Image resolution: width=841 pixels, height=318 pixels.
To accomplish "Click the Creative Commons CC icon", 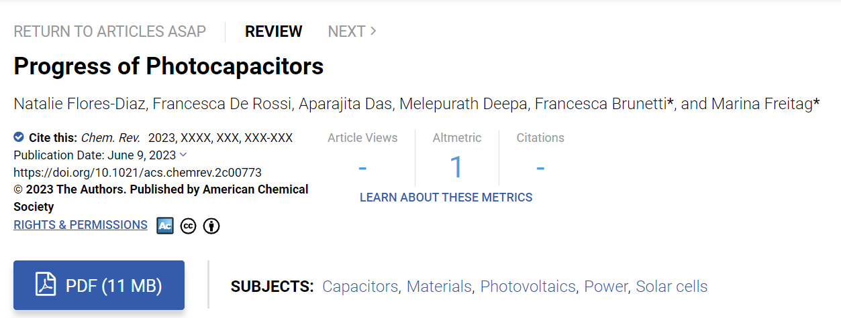I will click(189, 226).
